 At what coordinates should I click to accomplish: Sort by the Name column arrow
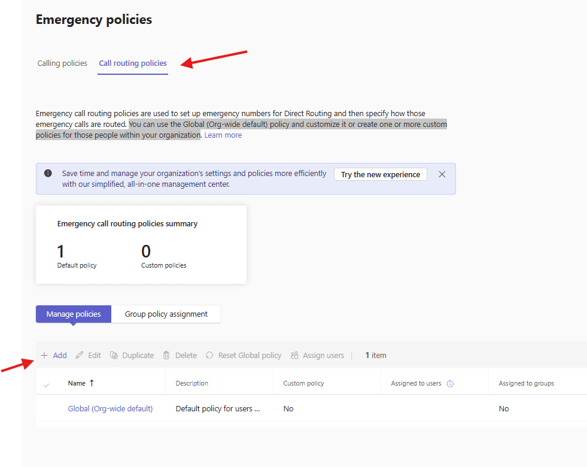[92, 383]
